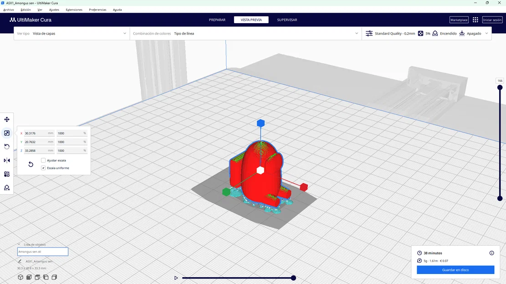
Task: Open the Combinación de colores dropdown
Action: pos(245,34)
